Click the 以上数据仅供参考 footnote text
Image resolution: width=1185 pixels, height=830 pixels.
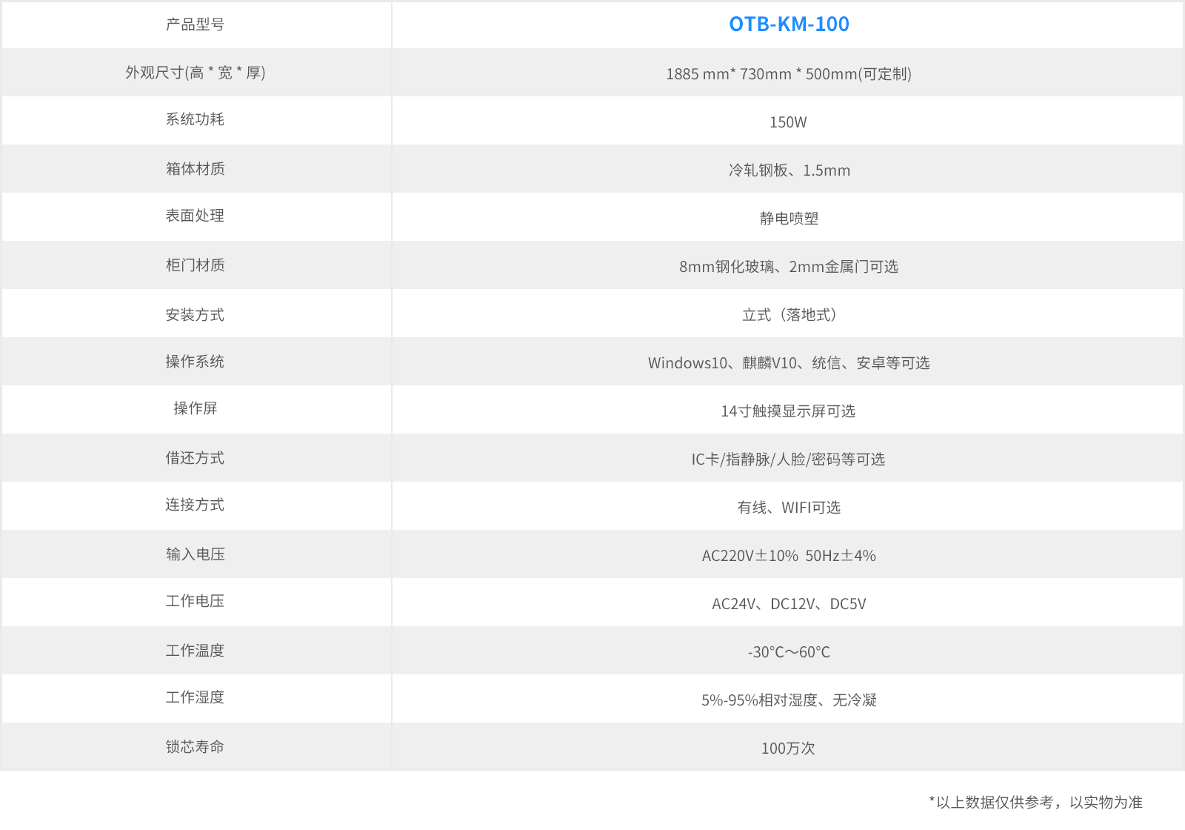pyautogui.click(x=1035, y=803)
